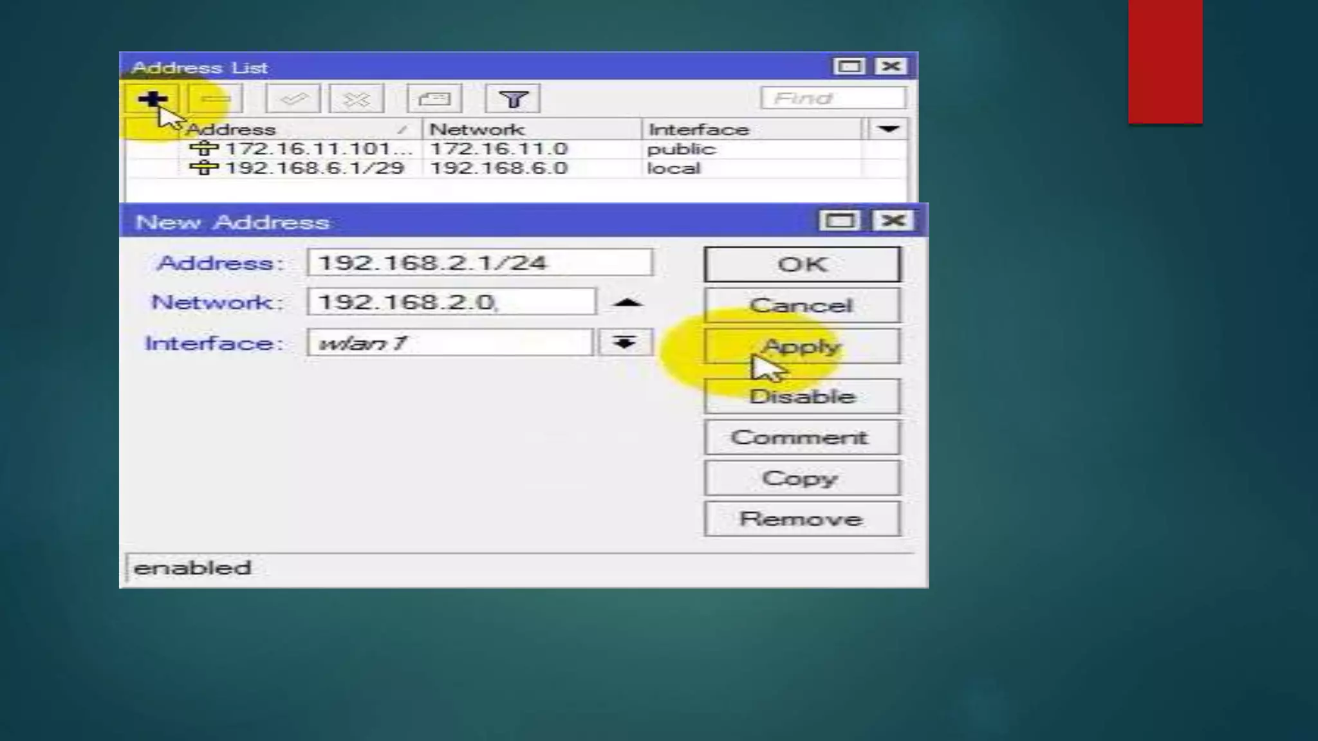
Task: Collapse the Network field arrow
Action: (627, 302)
